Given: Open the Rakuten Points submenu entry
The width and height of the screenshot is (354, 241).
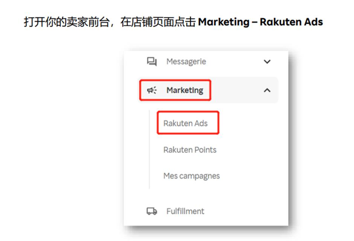Looking at the screenshot, I should click(x=190, y=150).
